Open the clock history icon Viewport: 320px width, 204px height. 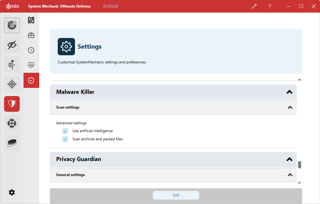click(x=31, y=50)
